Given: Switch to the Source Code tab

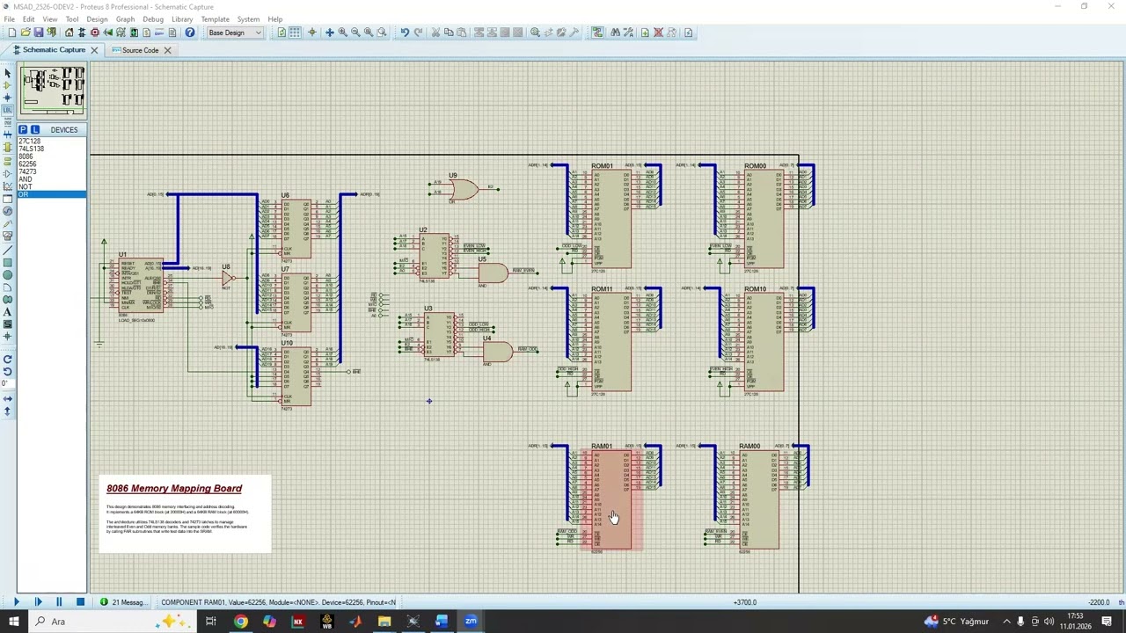Looking at the screenshot, I should point(140,50).
